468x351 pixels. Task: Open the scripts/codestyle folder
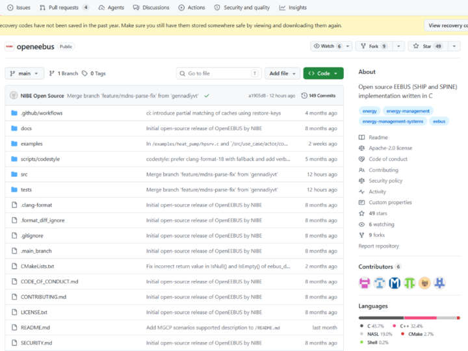40,159
